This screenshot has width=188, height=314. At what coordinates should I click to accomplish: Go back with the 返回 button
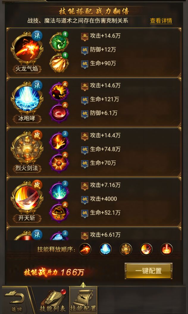16,300
